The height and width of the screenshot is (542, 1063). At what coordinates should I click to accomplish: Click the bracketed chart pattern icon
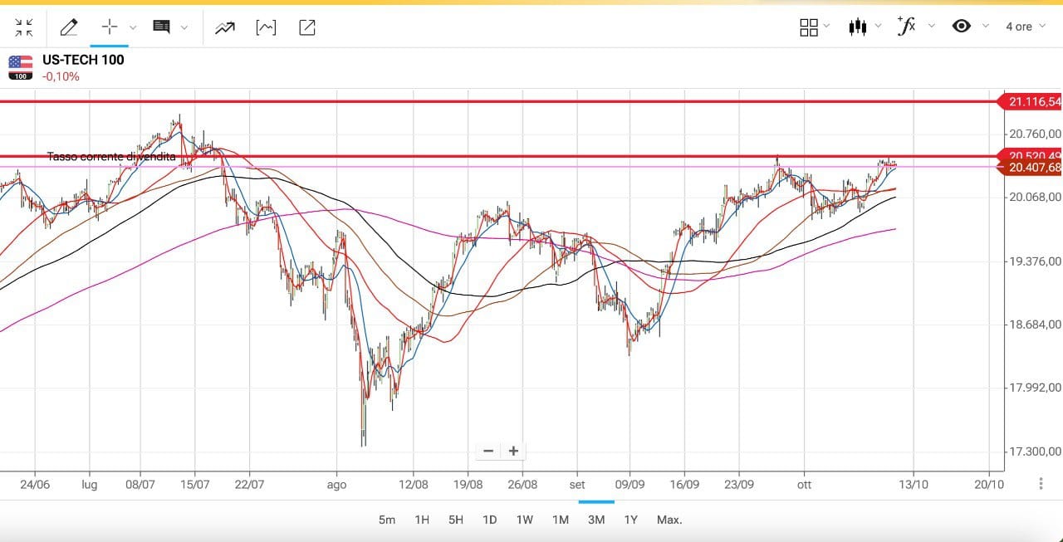tap(266, 27)
